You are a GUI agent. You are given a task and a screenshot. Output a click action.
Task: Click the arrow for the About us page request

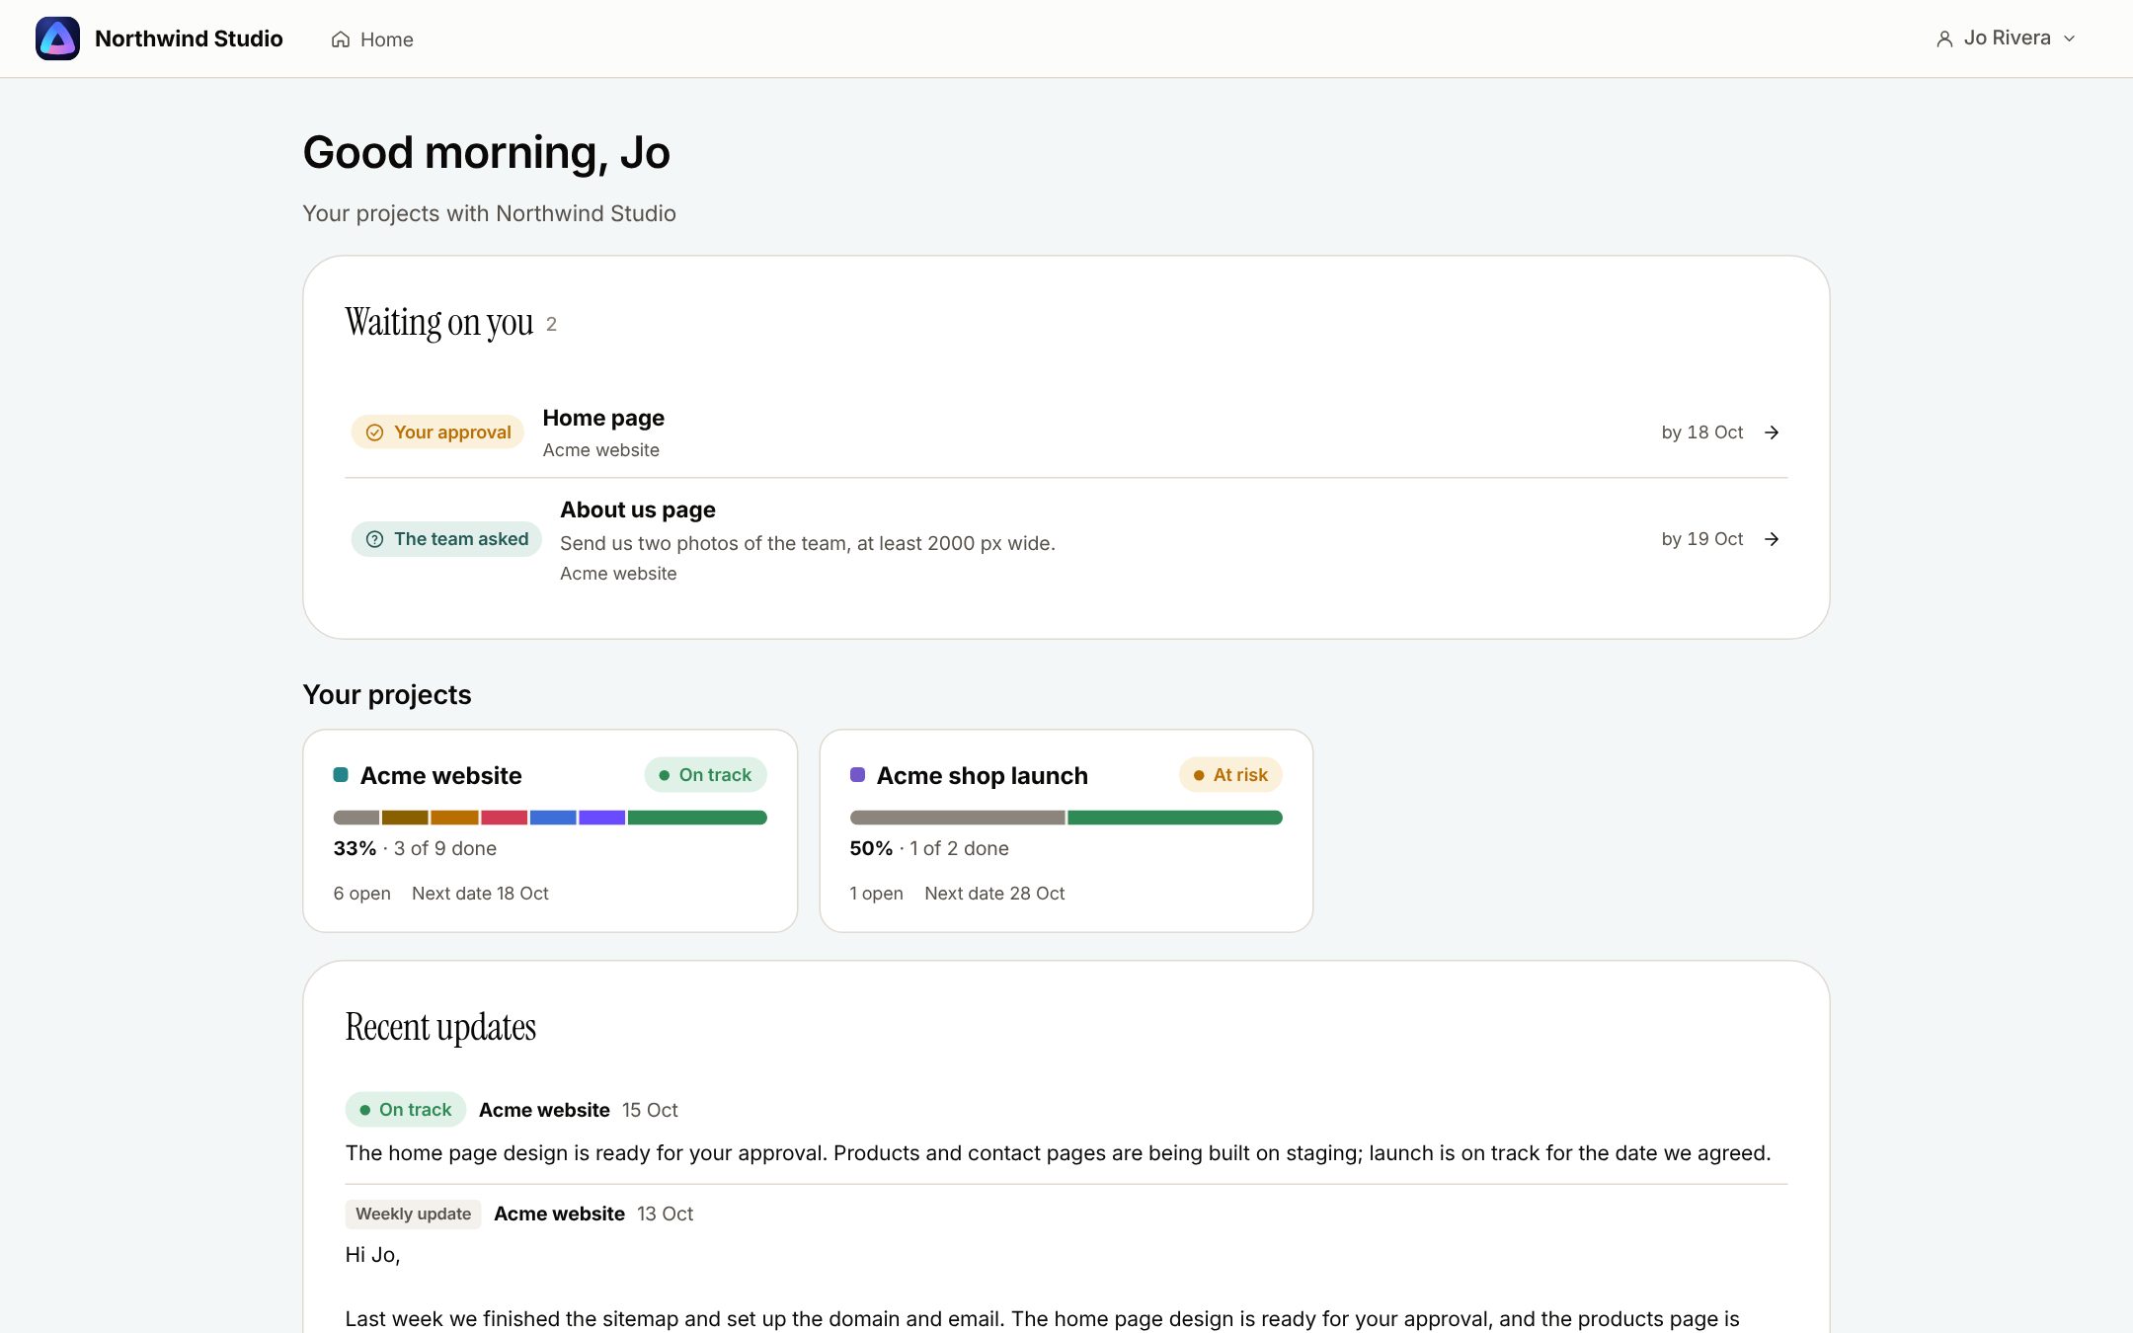pos(1772,539)
